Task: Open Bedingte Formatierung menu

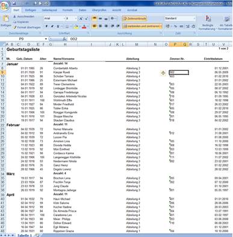Action: [x=208, y=23]
